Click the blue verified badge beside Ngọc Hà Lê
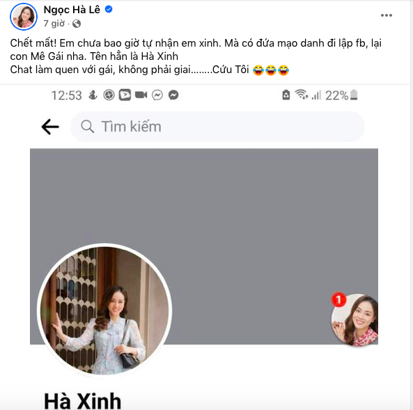413x410 pixels. click(109, 10)
